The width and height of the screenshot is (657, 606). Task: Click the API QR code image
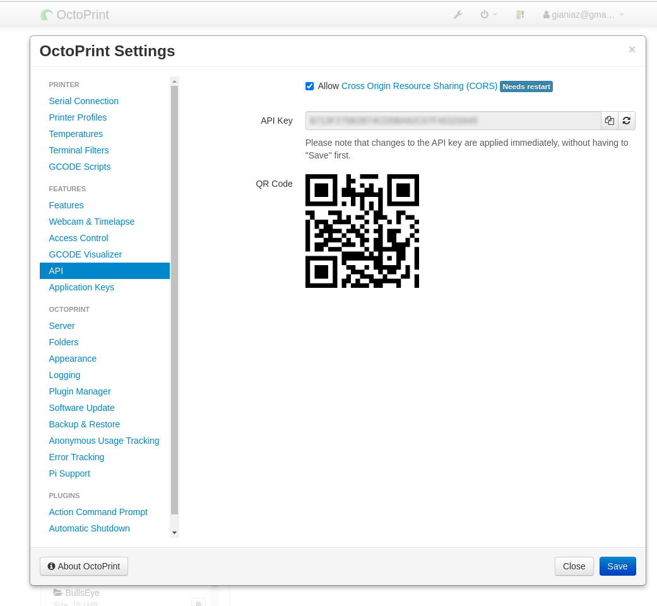(x=362, y=231)
